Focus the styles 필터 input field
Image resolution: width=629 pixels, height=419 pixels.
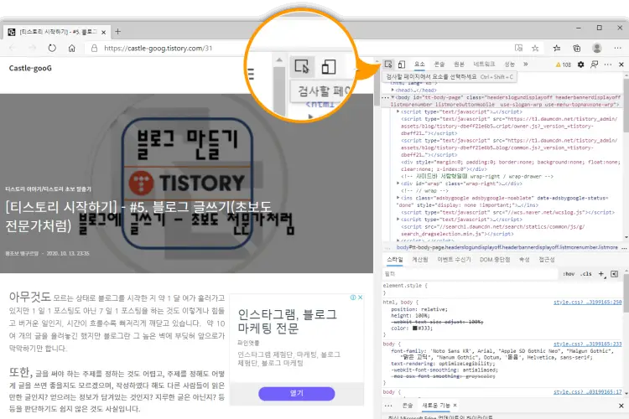pos(470,274)
